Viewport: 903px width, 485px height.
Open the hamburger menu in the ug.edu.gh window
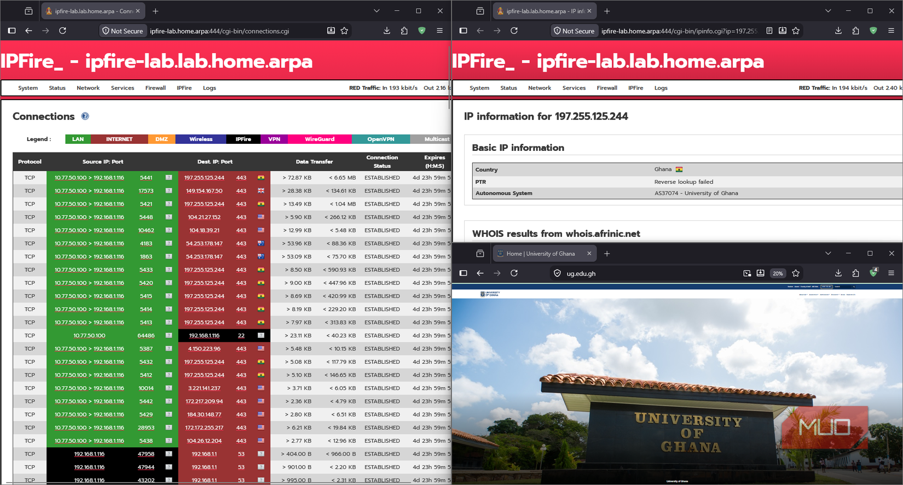(x=891, y=273)
